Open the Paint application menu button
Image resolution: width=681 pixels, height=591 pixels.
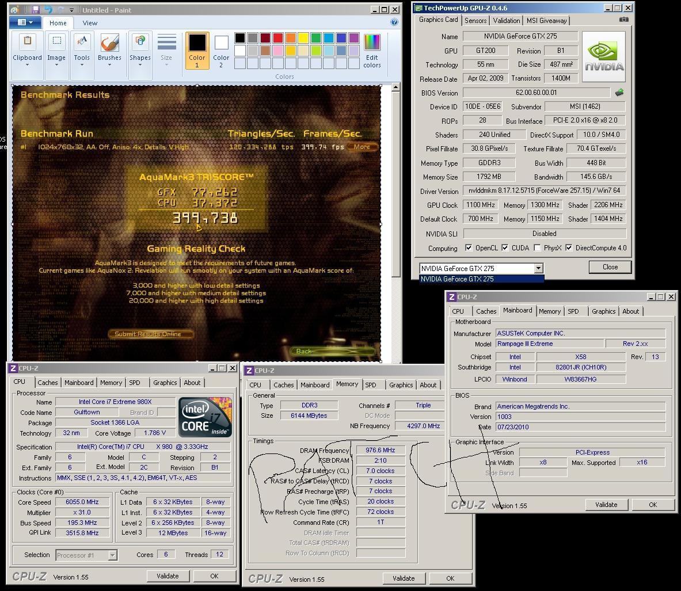point(25,22)
